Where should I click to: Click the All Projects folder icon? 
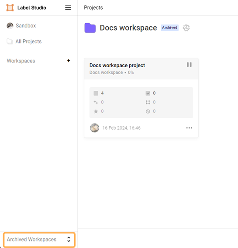(x=10, y=41)
